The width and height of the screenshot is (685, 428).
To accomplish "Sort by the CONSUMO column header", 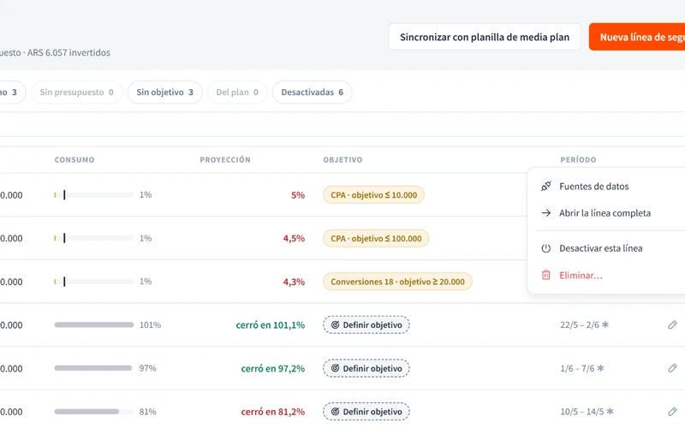I will pyautogui.click(x=74, y=160).
